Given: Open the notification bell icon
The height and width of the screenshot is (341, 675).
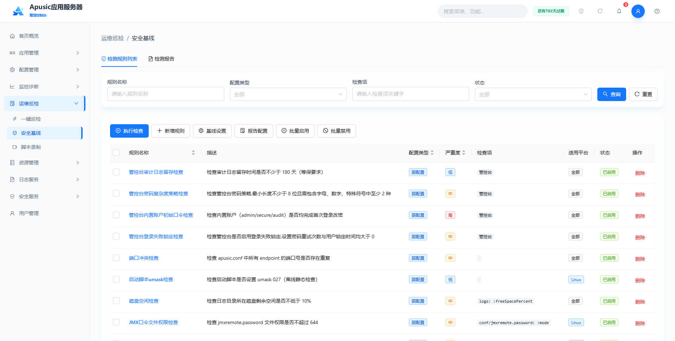Looking at the screenshot, I should point(619,11).
